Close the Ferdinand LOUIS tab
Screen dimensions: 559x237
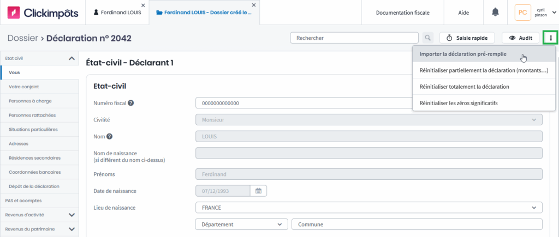click(x=143, y=5)
